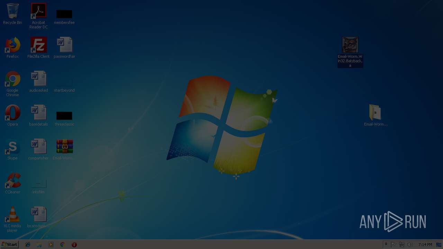The width and height of the screenshot is (443, 249).
Task: Open Action Center flag icon
Action: click(x=394, y=245)
